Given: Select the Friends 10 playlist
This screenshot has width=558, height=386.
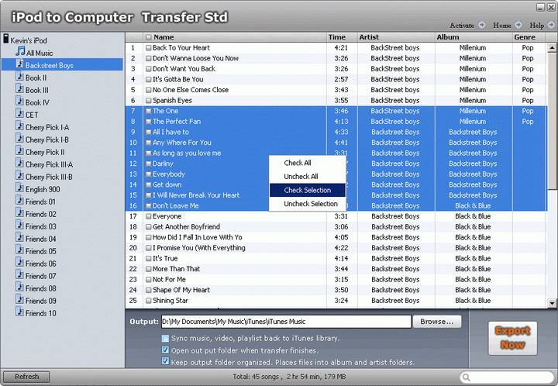Looking at the screenshot, I should coord(41,313).
